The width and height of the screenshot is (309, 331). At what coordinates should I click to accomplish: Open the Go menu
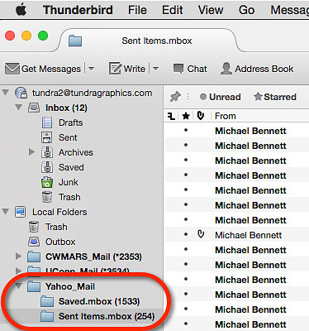click(246, 10)
